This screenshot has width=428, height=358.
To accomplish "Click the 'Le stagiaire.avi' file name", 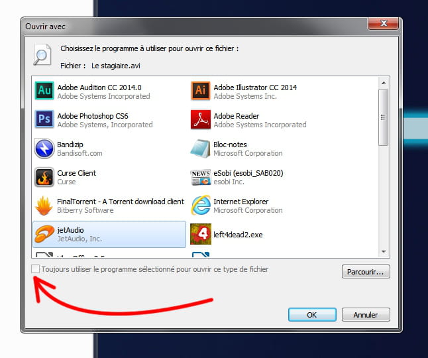I will point(116,66).
